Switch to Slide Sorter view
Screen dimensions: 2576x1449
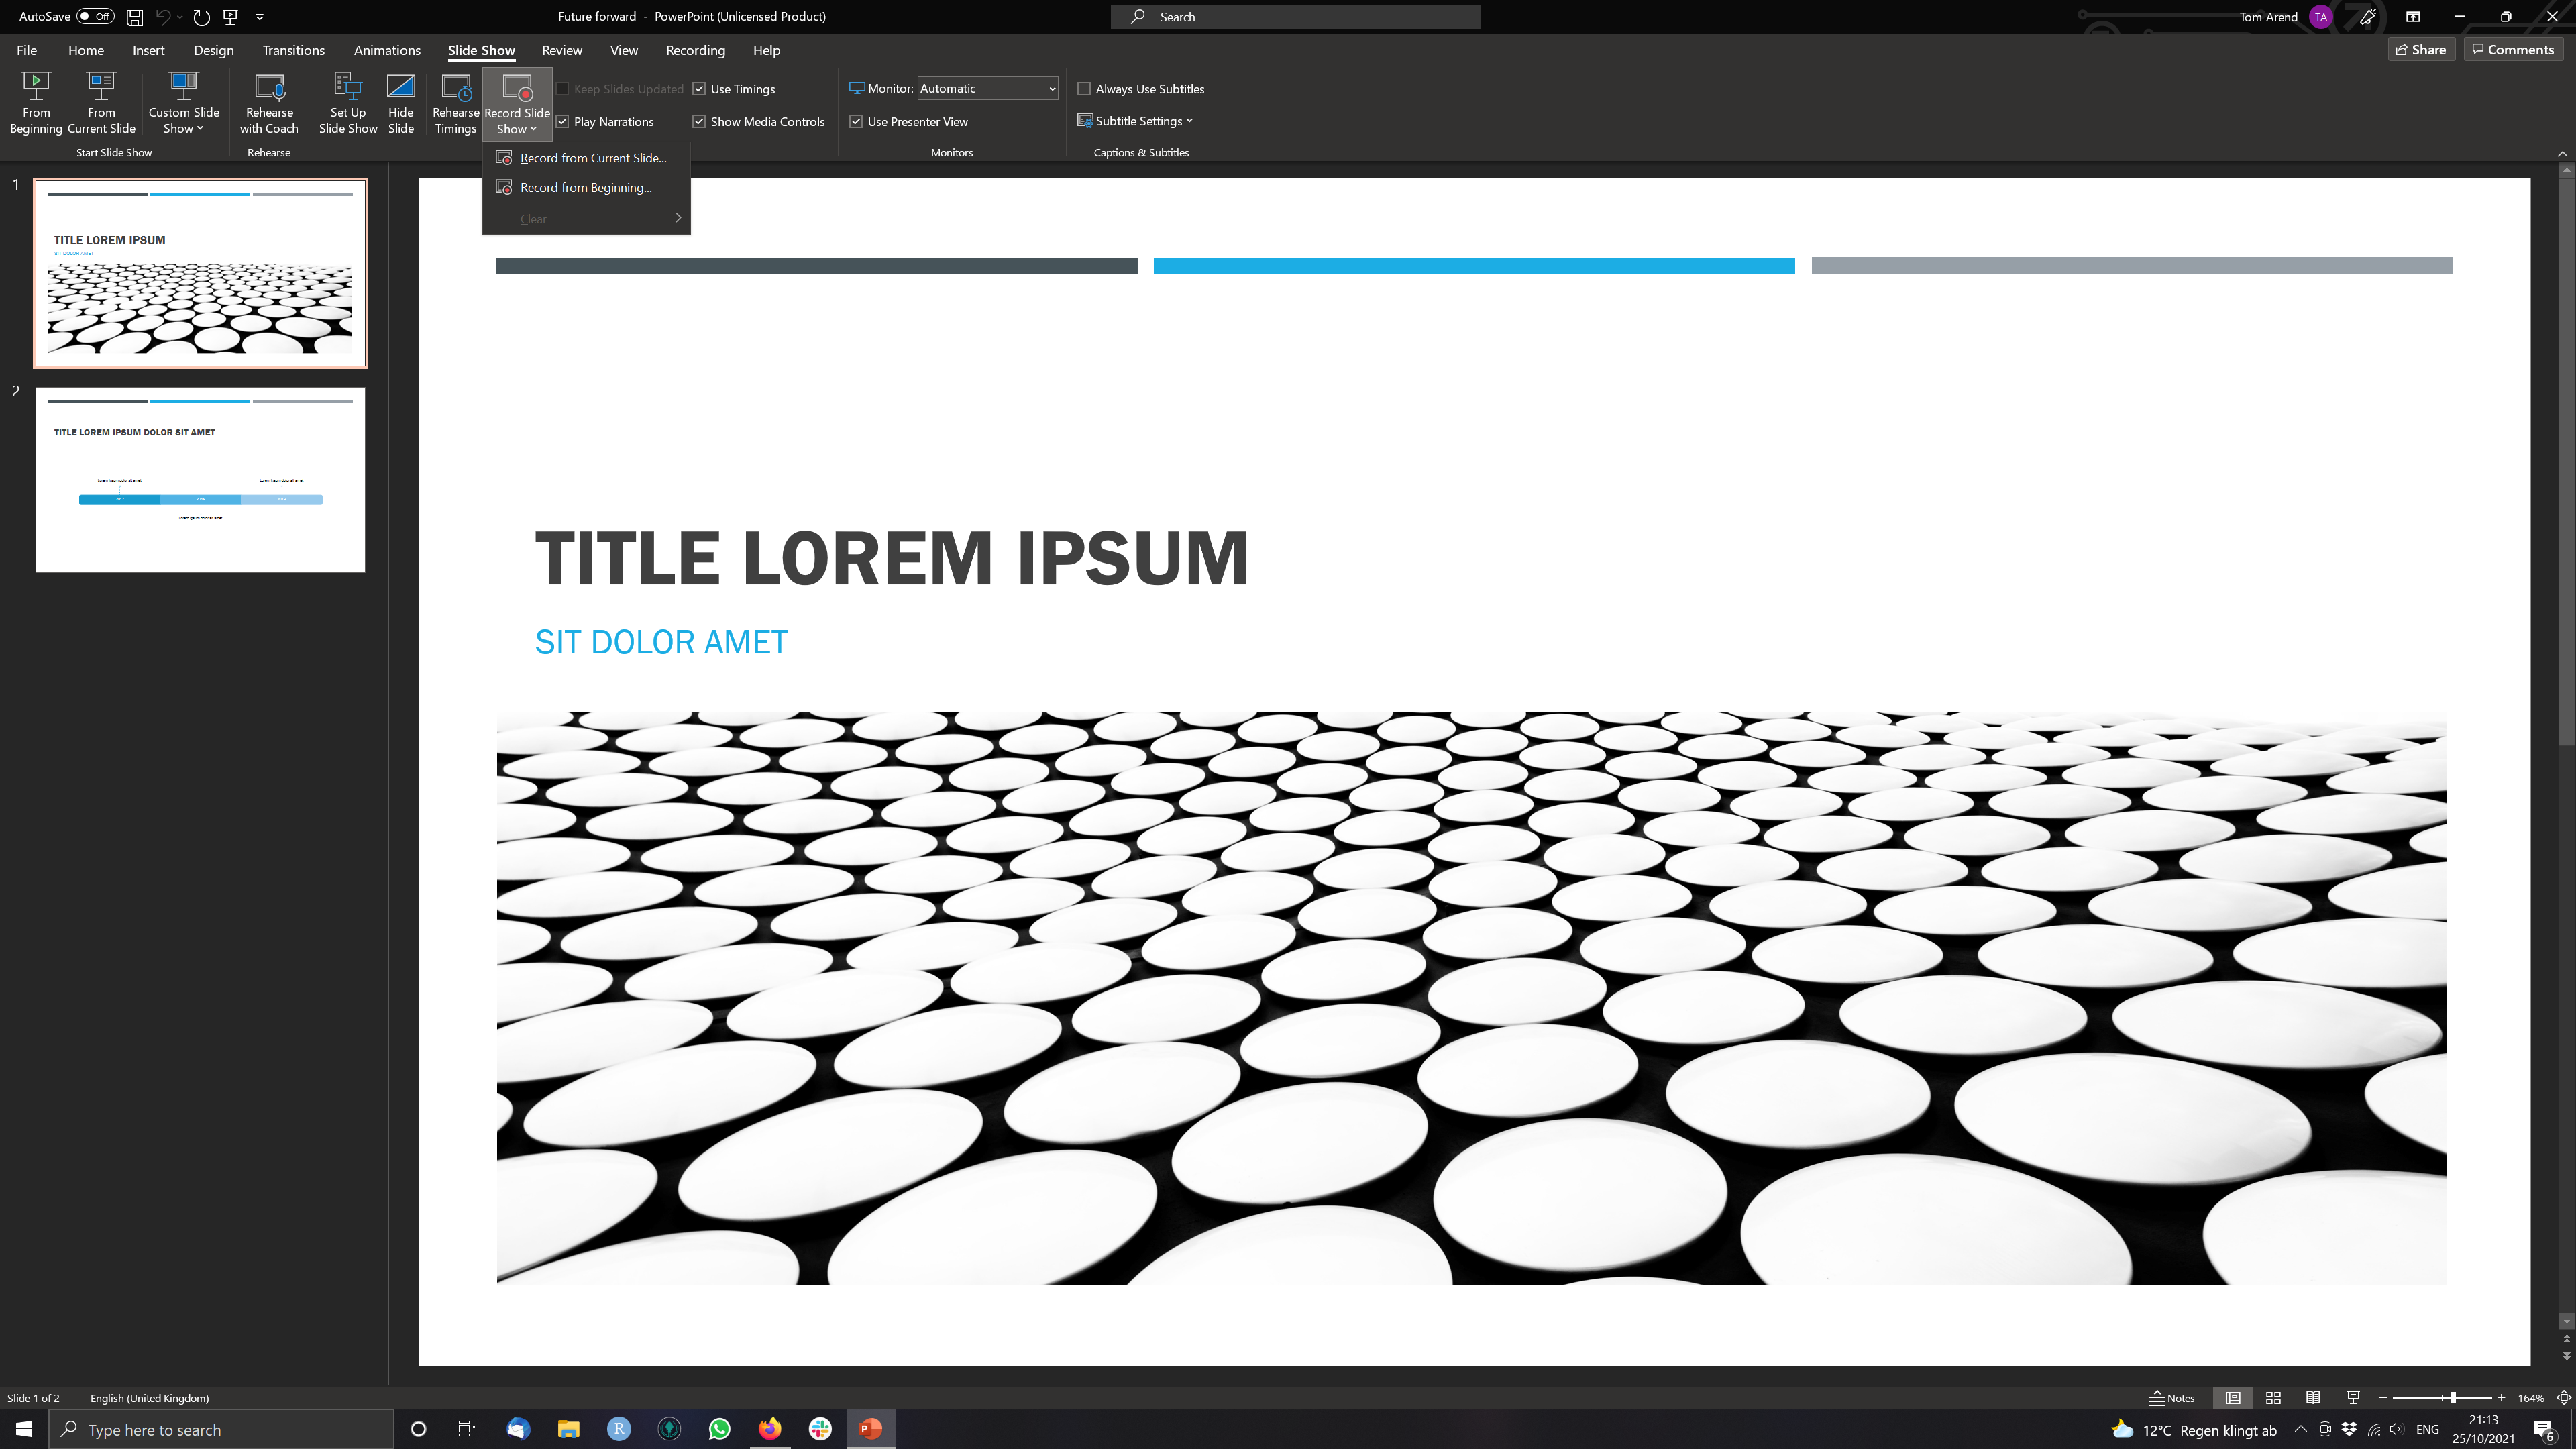[2273, 1398]
